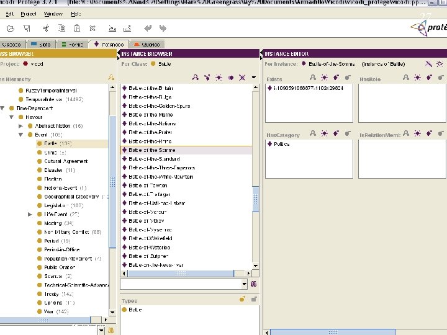The image size is (447, 335).
Task: Click Copy Instance icon in Instance Browser
Action: pyautogui.click(x=230, y=77)
